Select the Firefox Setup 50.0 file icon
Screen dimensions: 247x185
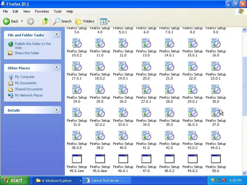point(216,158)
